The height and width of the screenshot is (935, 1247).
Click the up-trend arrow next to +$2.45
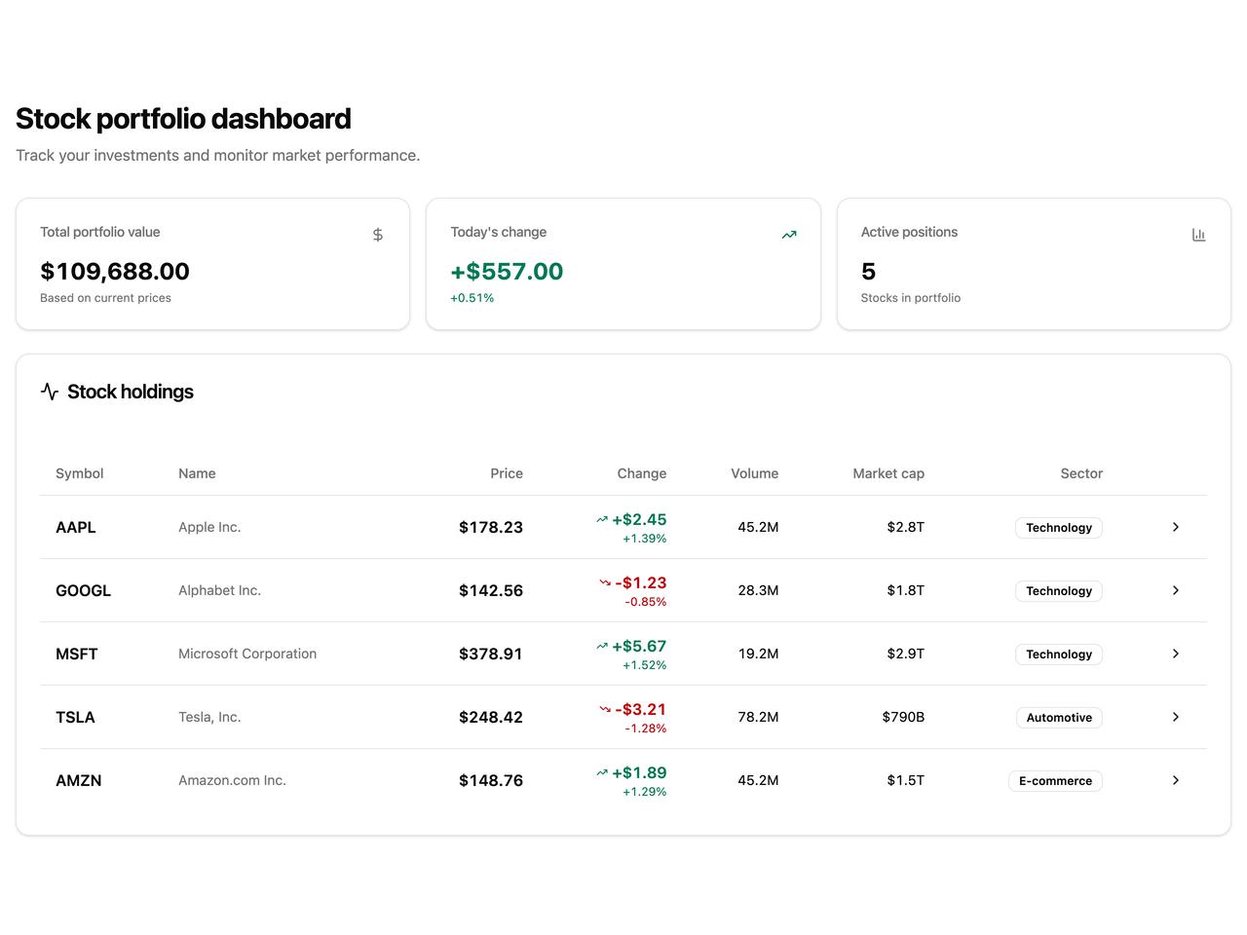[x=602, y=520]
